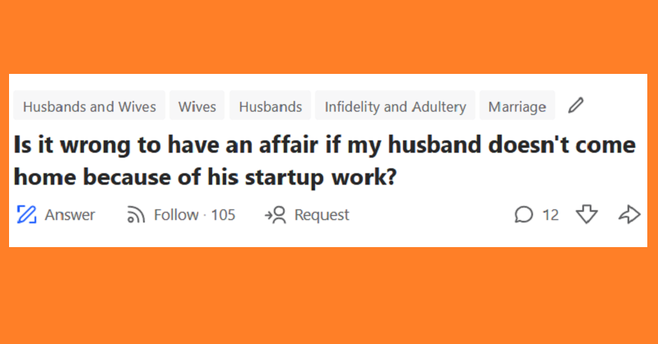Screen dimensions: 658x344
Task: Open the Infidelity and Adultery topic
Action: pos(396,107)
